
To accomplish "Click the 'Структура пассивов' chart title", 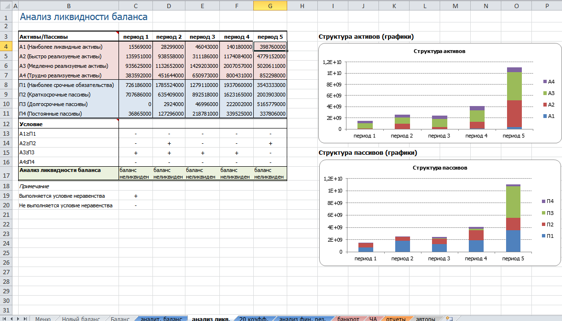I will click(440, 168).
